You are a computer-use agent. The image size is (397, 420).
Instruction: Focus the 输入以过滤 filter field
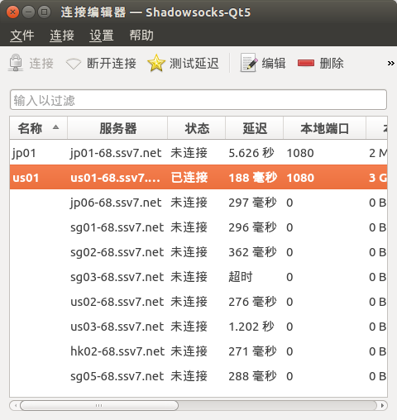coord(198,100)
